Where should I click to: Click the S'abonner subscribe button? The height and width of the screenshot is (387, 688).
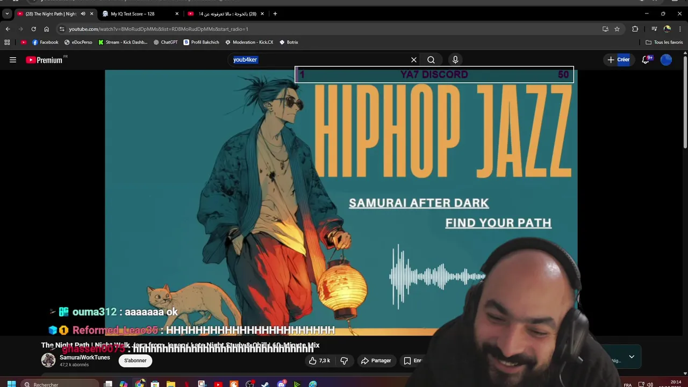tap(135, 361)
